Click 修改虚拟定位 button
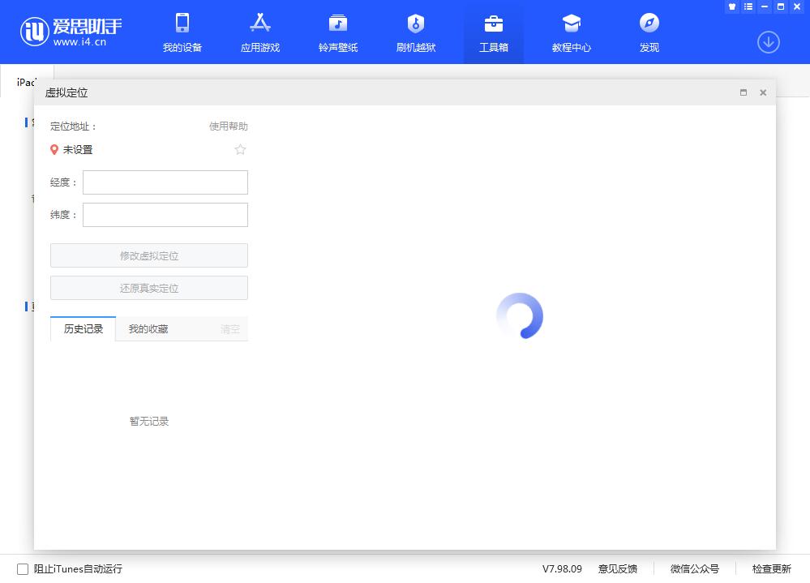810x583 pixels. point(149,255)
